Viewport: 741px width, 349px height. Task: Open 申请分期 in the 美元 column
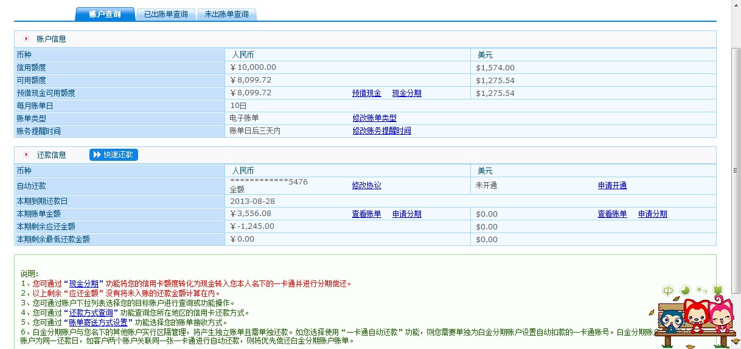pyautogui.click(x=653, y=214)
